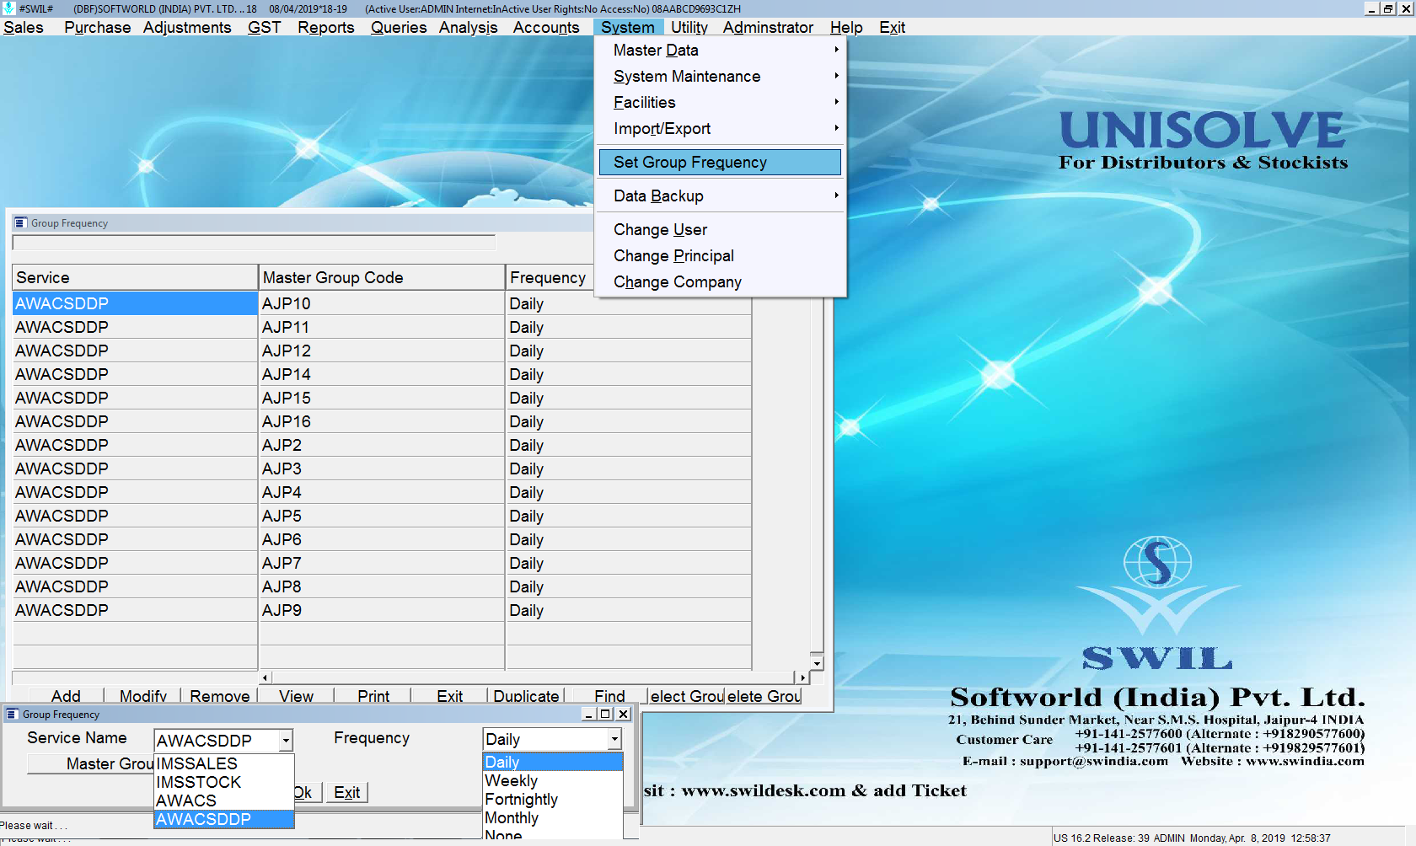The width and height of the screenshot is (1416, 846).
Task: Choose IMSSTOCK in service list
Action: (224, 782)
